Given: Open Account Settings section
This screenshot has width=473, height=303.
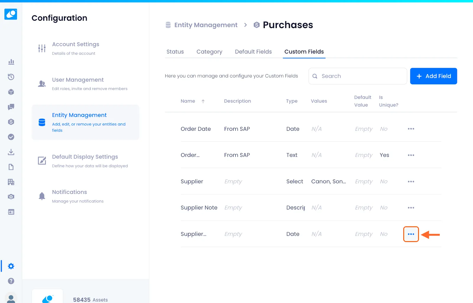Looking at the screenshot, I should point(85,49).
